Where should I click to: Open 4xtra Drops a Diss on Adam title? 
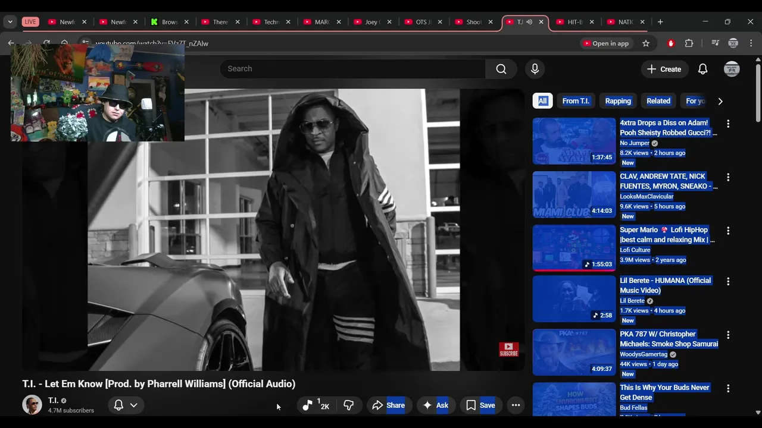(x=669, y=128)
